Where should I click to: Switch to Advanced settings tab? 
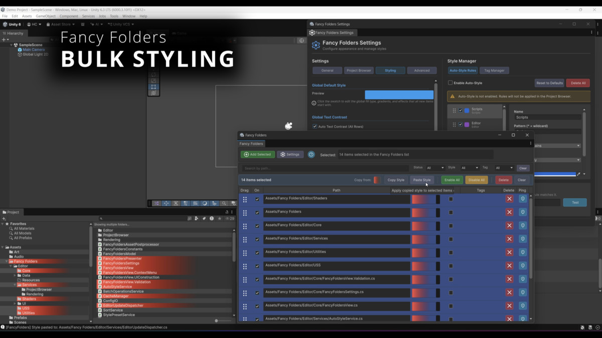422,71
